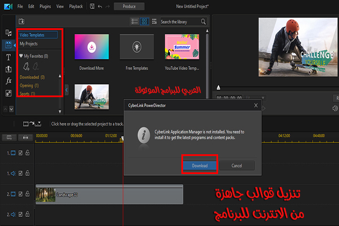This screenshot has width=339, height=226.
Task: Click the timeline view entire movie icon
Action: pyautogui.click(x=9, y=137)
